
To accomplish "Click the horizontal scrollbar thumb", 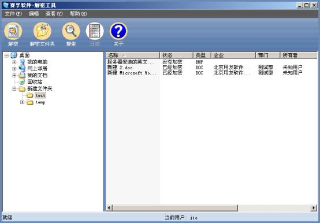I will tap(175, 208).
